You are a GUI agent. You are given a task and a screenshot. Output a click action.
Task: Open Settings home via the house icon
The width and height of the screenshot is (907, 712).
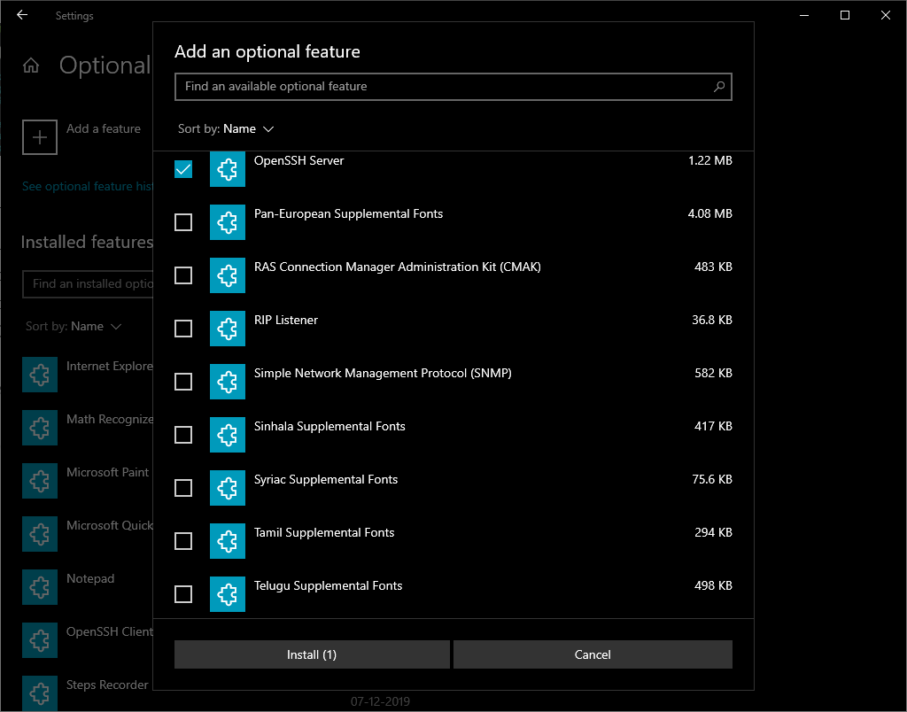[31, 66]
